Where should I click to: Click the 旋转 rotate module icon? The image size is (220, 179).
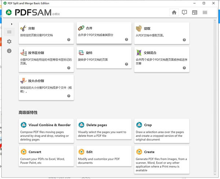(81, 53)
